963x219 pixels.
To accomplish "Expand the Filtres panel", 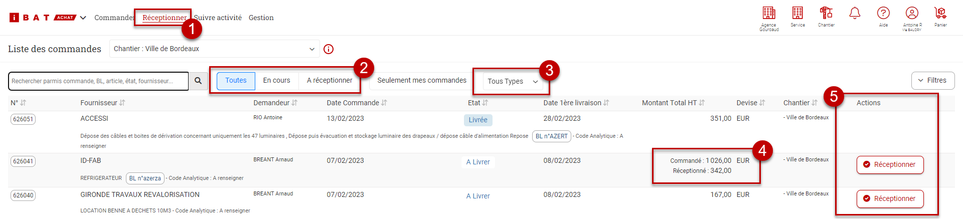I will pyautogui.click(x=932, y=81).
